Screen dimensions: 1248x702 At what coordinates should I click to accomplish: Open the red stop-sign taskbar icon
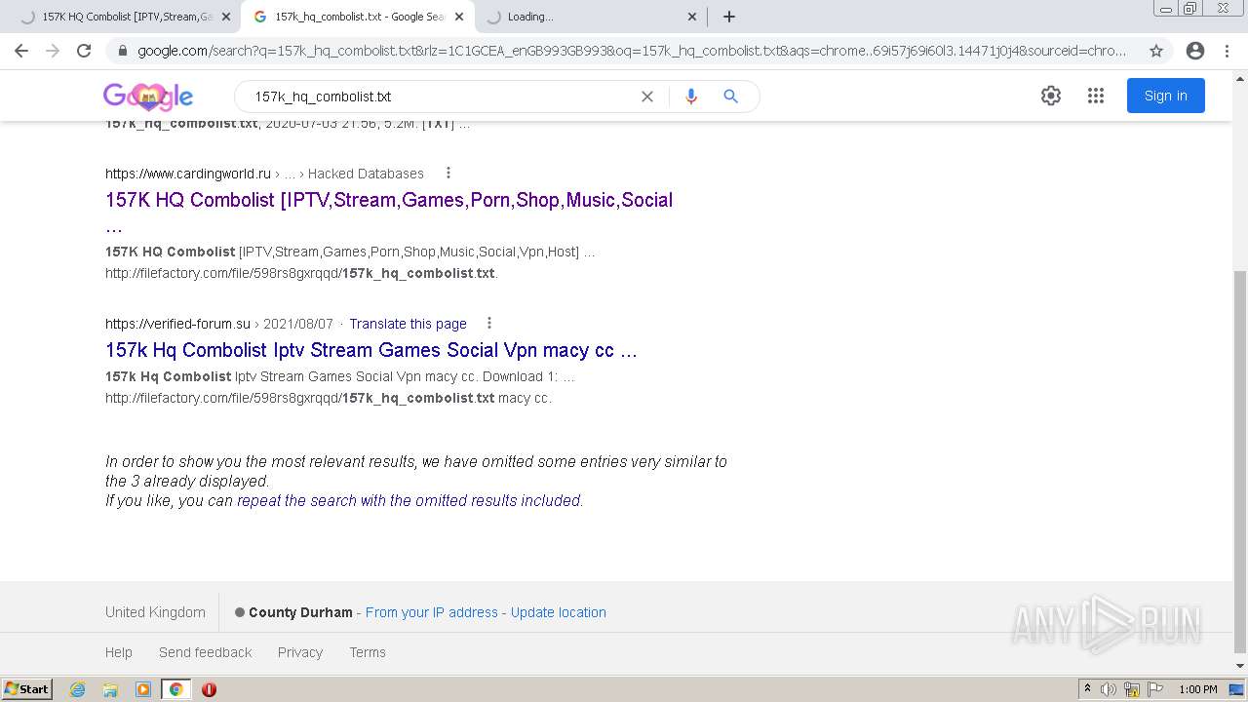[x=209, y=689]
